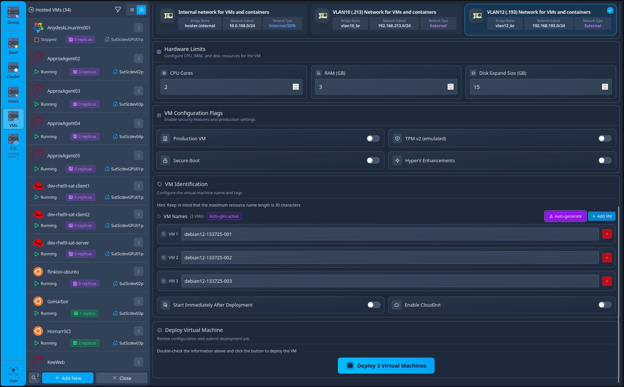Viewport: 624px width, 387px height.
Task: Click inside the VM 1 name field
Action: pyautogui.click(x=389, y=234)
